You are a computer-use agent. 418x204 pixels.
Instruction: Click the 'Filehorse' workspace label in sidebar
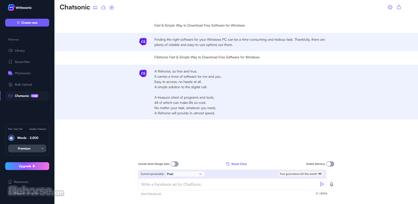[x=13, y=40]
